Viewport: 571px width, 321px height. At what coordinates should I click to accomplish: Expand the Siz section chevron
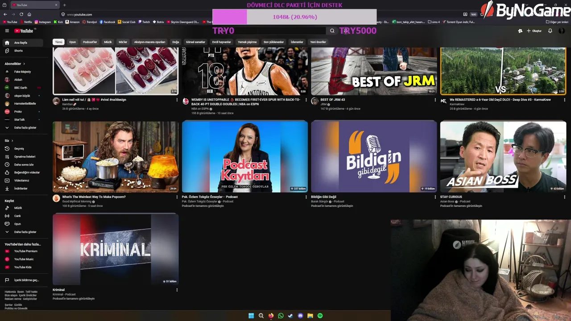point(12,140)
